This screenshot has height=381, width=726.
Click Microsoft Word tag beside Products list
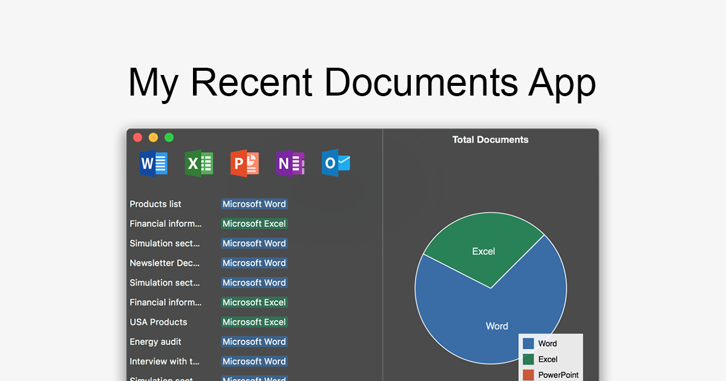tap(254, 204)
